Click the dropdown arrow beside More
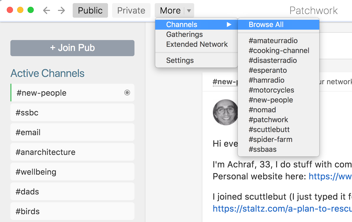 pyautogui.click(x=189, y=11)
